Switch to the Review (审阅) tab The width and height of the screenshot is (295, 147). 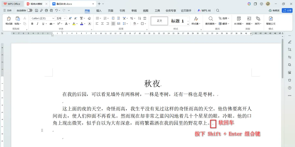(134, 11)
